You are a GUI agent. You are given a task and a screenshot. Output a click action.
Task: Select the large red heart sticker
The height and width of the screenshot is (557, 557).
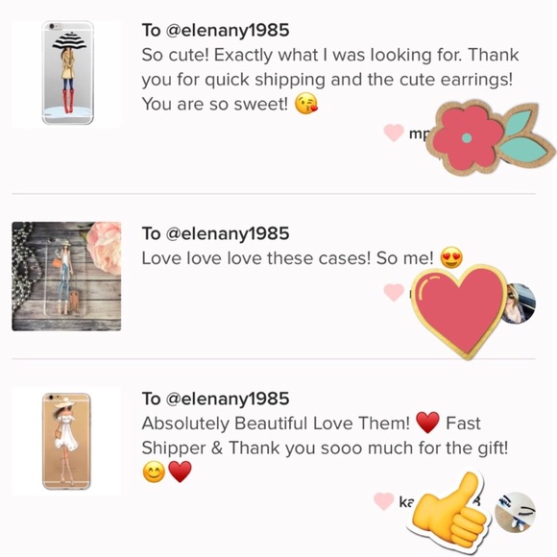pos(461,312)
